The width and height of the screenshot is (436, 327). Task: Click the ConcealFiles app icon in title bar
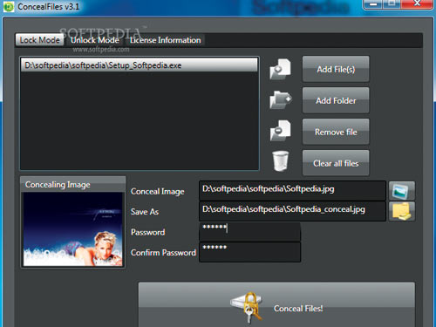coord(9,7)
